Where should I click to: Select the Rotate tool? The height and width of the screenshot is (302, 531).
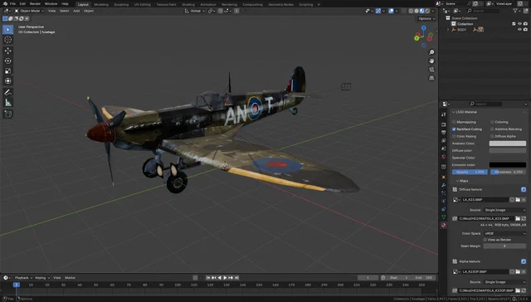(x=7, y=61)
